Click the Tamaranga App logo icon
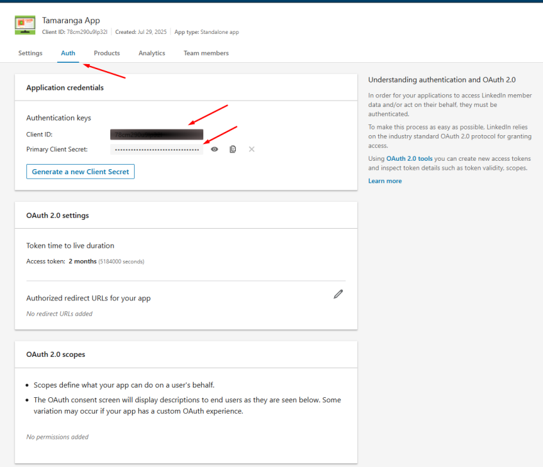The image size is (543, 467). (x=25, y=25)
